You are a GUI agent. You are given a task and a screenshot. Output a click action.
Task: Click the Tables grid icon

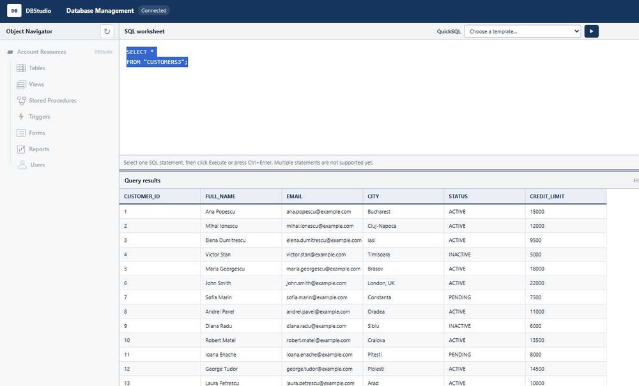(21, 68)
